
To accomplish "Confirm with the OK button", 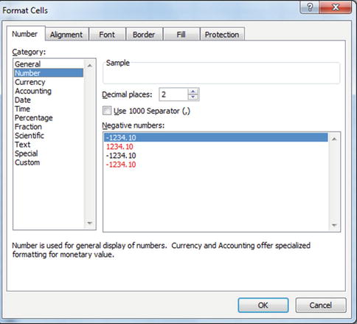I will (263, 306).
